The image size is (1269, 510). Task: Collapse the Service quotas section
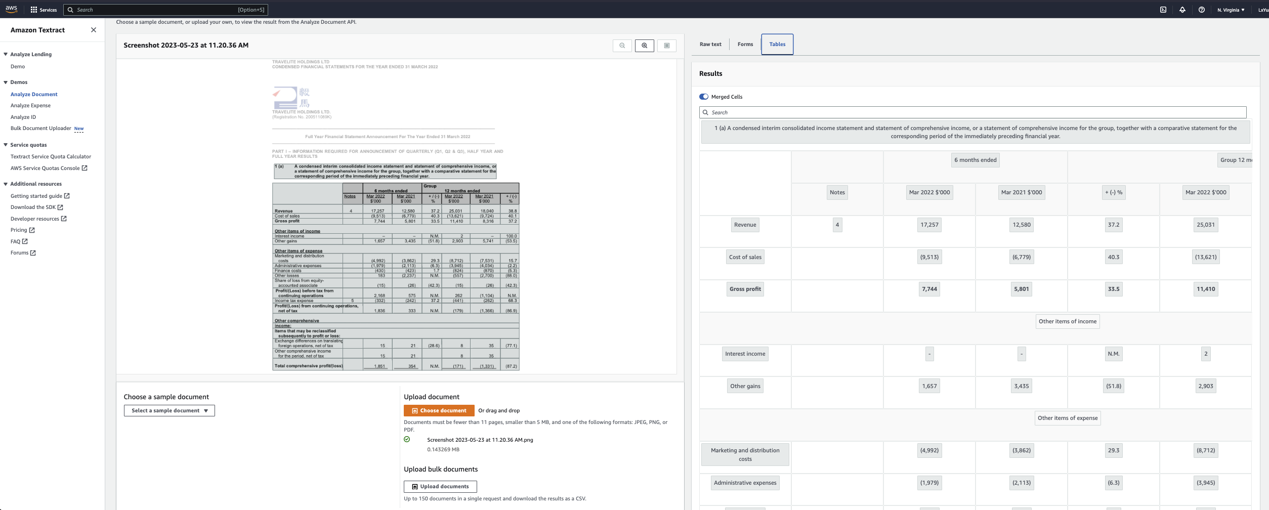pos(6,145)
